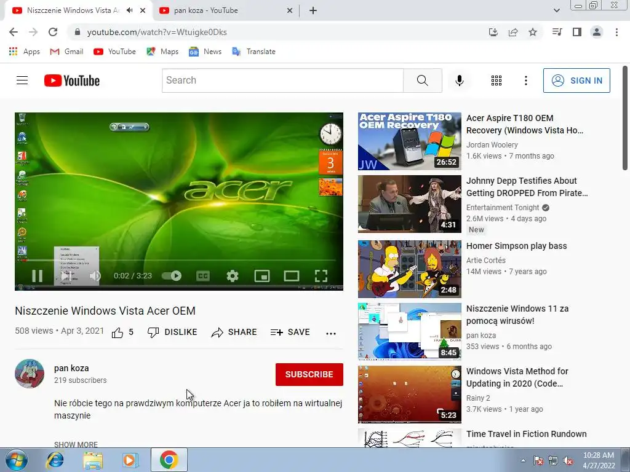Click the video progress bar
The image size is (630, 472).
(x=179, y=260)
